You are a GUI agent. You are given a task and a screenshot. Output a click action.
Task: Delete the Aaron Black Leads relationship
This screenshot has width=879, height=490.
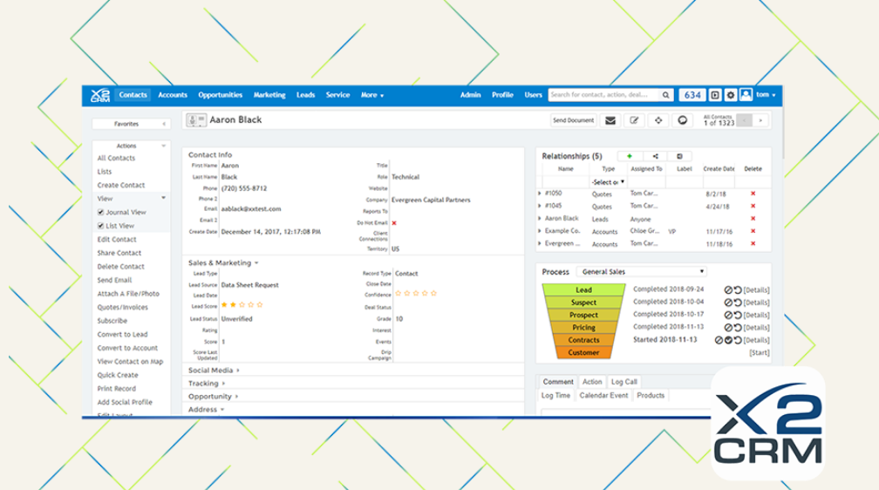[753, 219]
